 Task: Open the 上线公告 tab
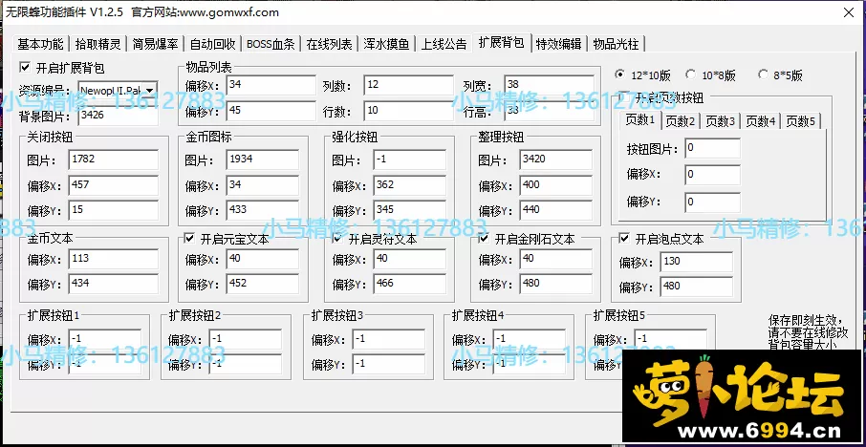click(x=444, y=44)
